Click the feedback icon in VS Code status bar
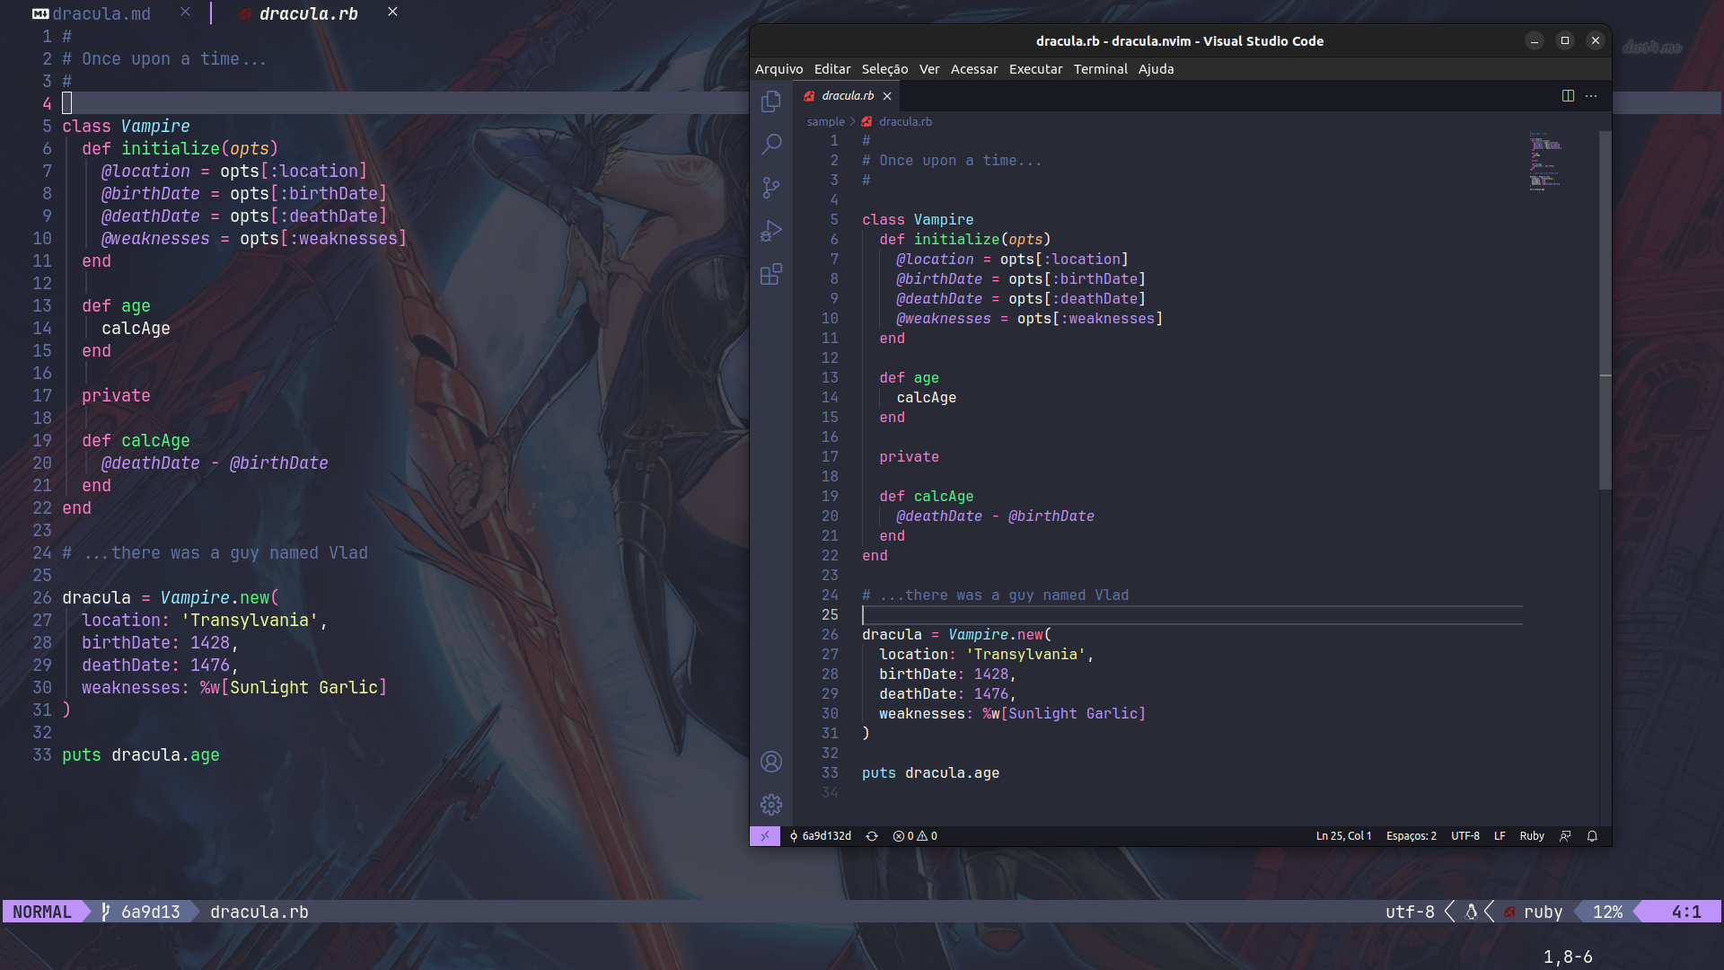1724x970 pixels. click(x=1565, y=836)
